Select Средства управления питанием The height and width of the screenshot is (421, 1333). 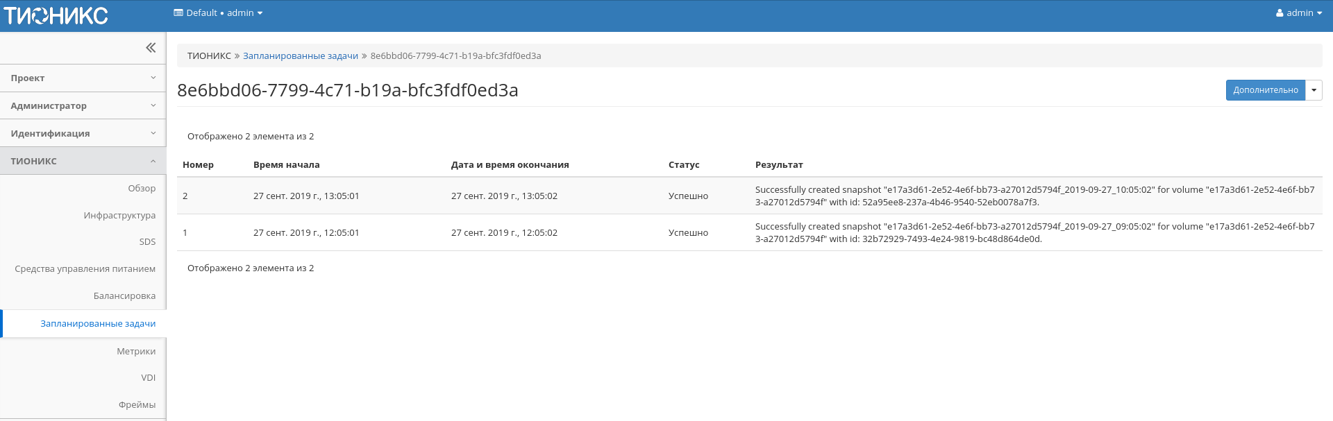pos(85,269)
